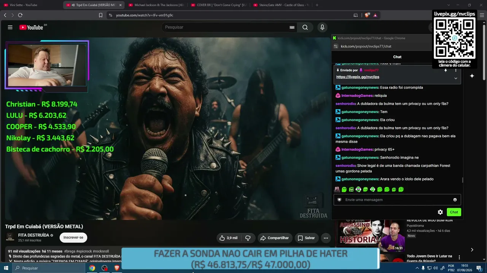The height and width of the screenshot is (273, 487).
Task: Click gatunonegoneynews on the Arara vendo message
Action: tap(360, 179)
